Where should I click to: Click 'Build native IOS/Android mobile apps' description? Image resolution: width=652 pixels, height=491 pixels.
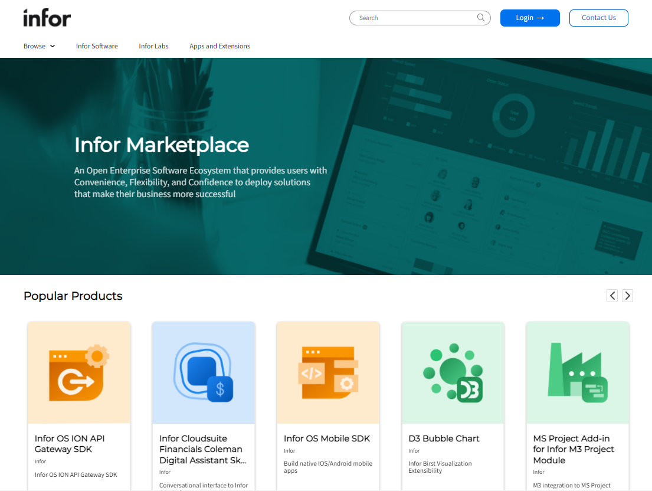click(x=328, y=467)
